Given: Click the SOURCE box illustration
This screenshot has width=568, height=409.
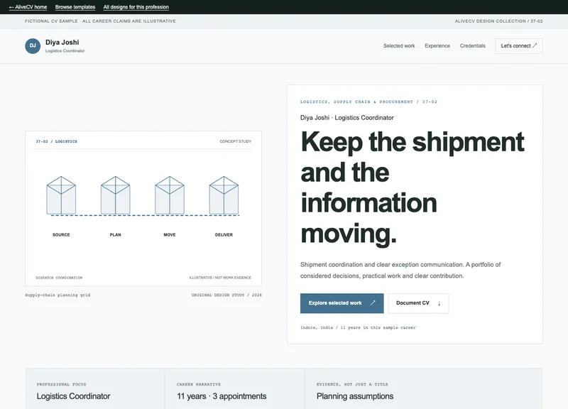Looking at the screenshot, I should [x=61, y=195].
